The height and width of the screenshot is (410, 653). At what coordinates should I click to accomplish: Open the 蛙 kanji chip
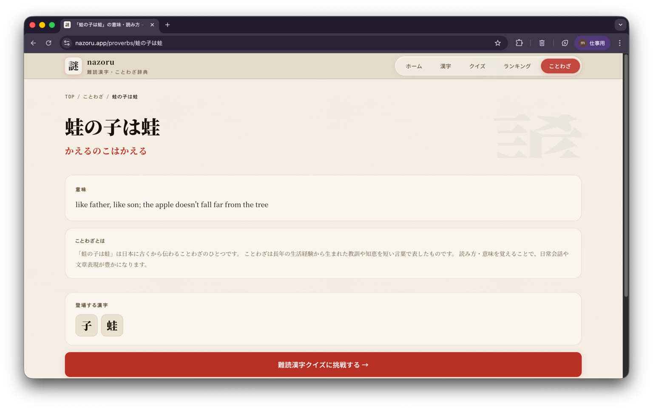coord(112,325)
